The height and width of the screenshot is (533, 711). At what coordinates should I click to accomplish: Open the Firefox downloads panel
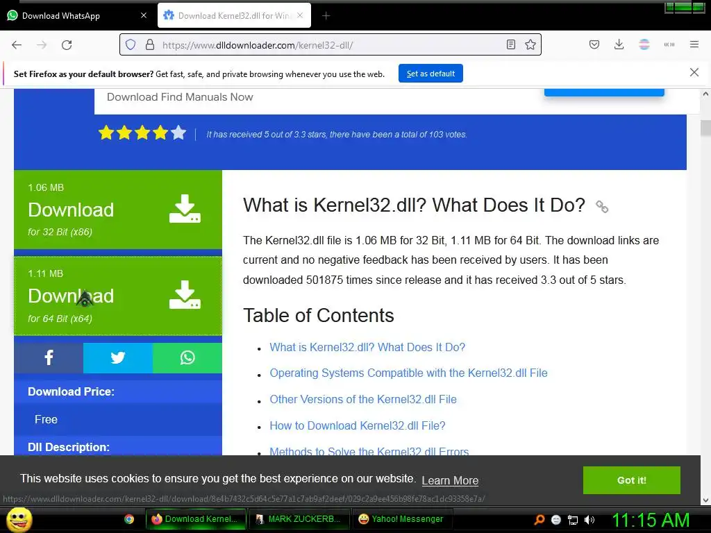click(x=619, y=44)
